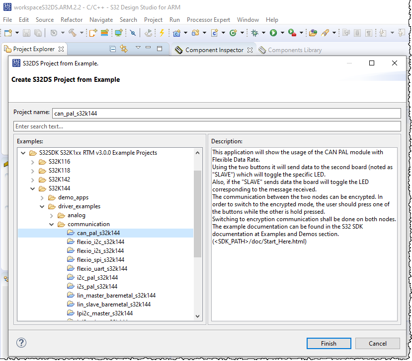412x361 pixels.
Task: Click the Collapse All icon in Project Explorer
Action: [113, 49]
